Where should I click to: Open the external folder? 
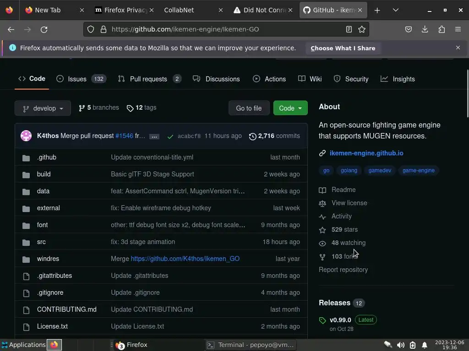click(x=49, y=208)
